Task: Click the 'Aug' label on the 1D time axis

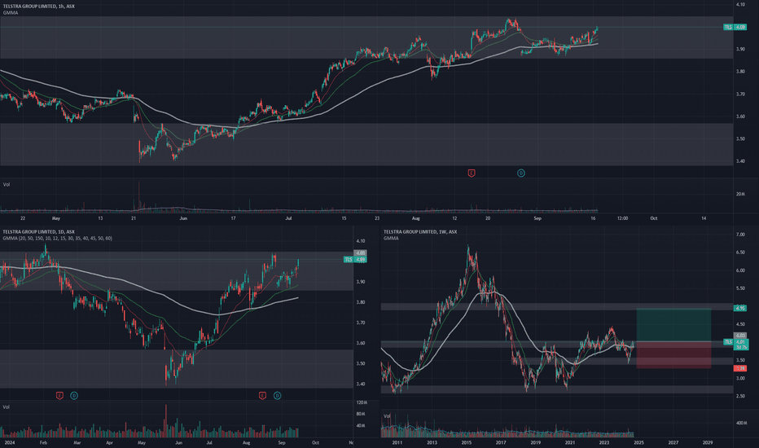Action: pos(247,442)
